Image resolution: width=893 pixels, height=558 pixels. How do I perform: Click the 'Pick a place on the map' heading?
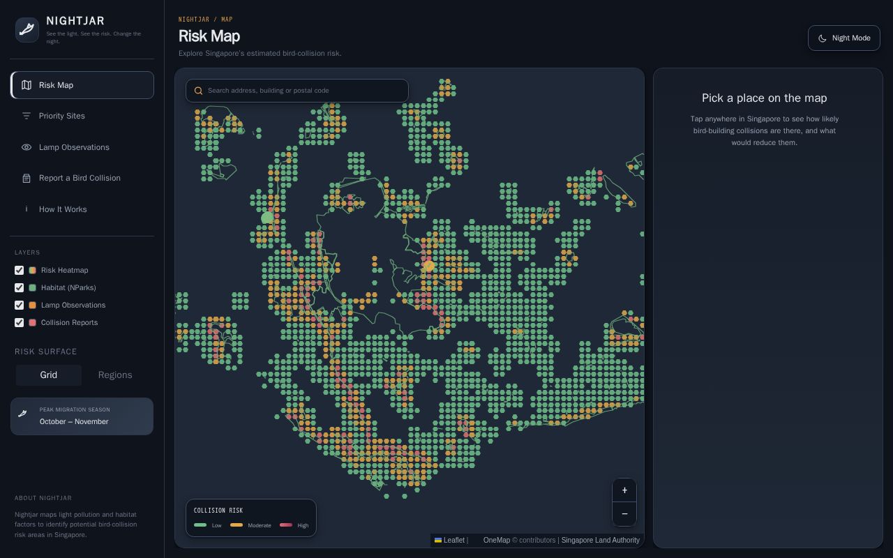click(x=765, y=98)
